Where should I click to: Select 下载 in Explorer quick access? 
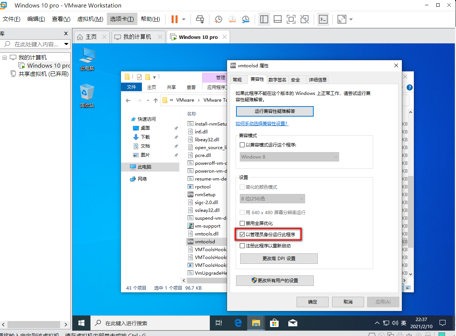click(145, 137)
